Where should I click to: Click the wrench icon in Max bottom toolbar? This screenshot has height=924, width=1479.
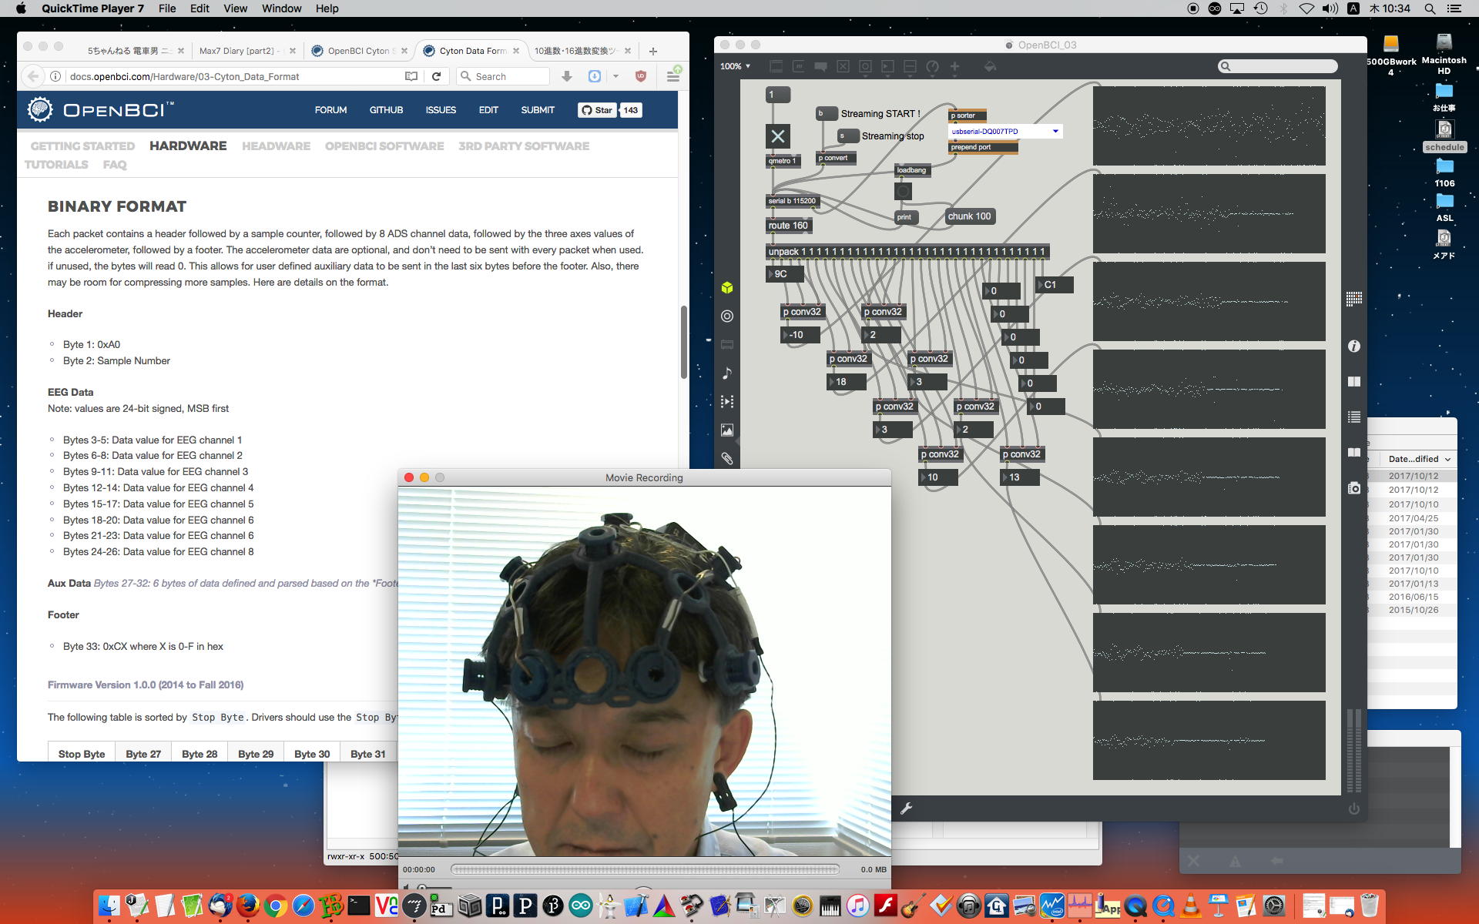pos(906,808)
